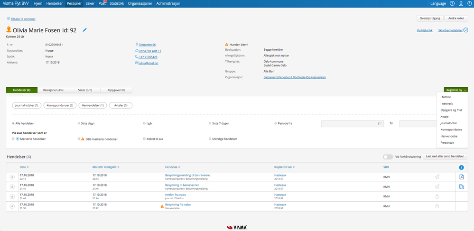
Task: Switch to the Oppgaver (0) tab
Action: coord(116,90)
